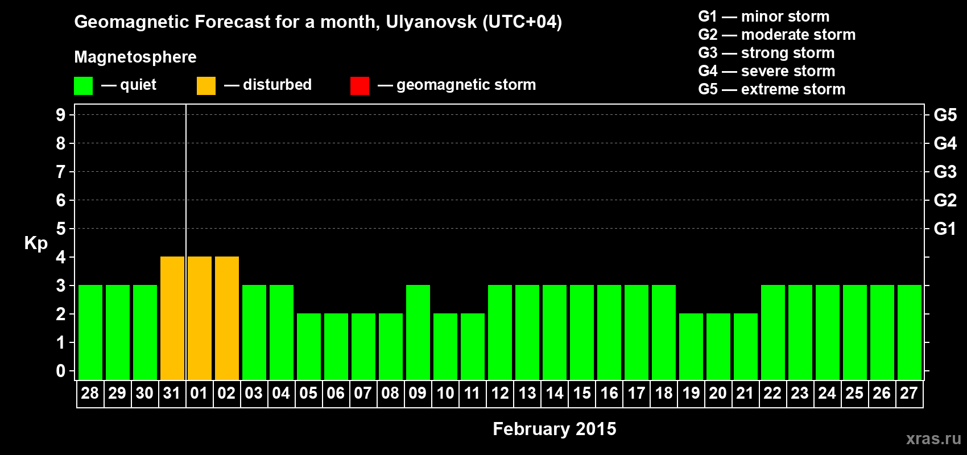This screenshot has height=455, width=967.
Task: Click date label 23 on the axis
Action: pyautogui.click(x=800, y=394)
